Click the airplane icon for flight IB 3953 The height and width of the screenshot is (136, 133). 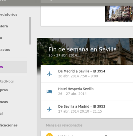pos(49,109)
